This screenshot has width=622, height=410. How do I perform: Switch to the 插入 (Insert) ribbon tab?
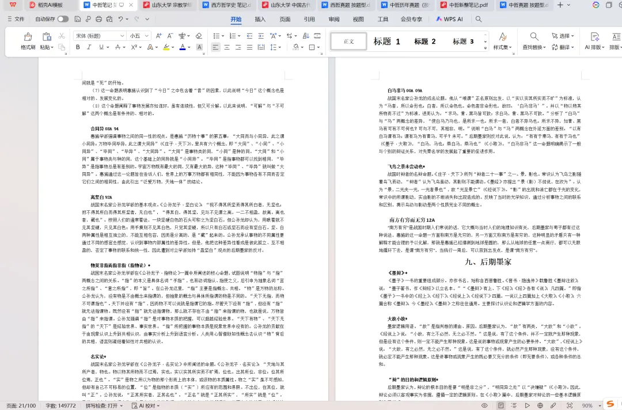(x=260, y=19)
